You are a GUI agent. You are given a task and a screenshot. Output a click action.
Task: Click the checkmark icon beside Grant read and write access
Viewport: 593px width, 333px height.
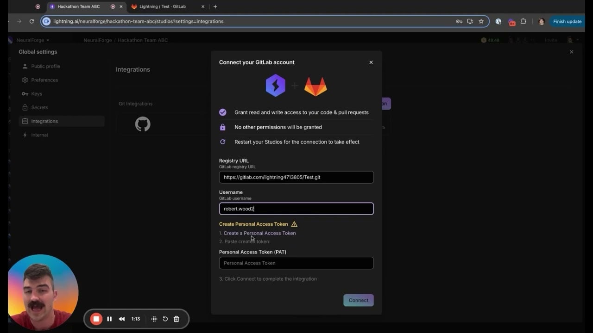(x=223, y=112)
